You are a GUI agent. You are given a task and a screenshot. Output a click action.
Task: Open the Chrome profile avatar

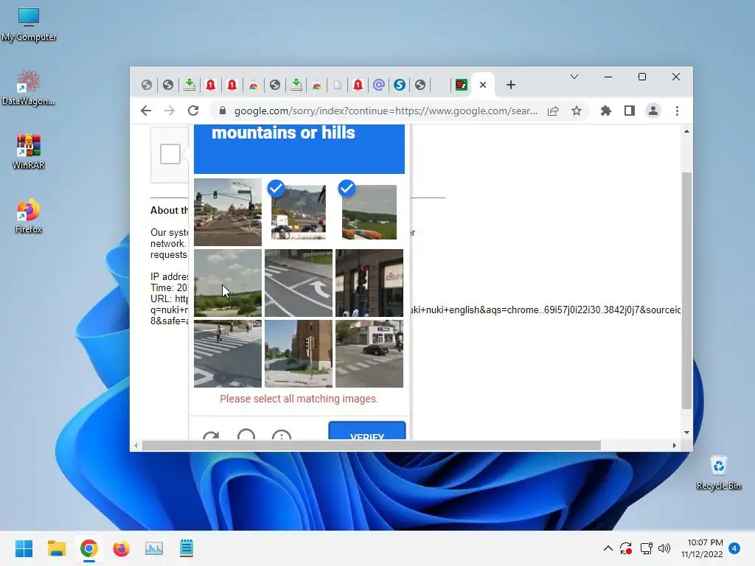(653, 111)
